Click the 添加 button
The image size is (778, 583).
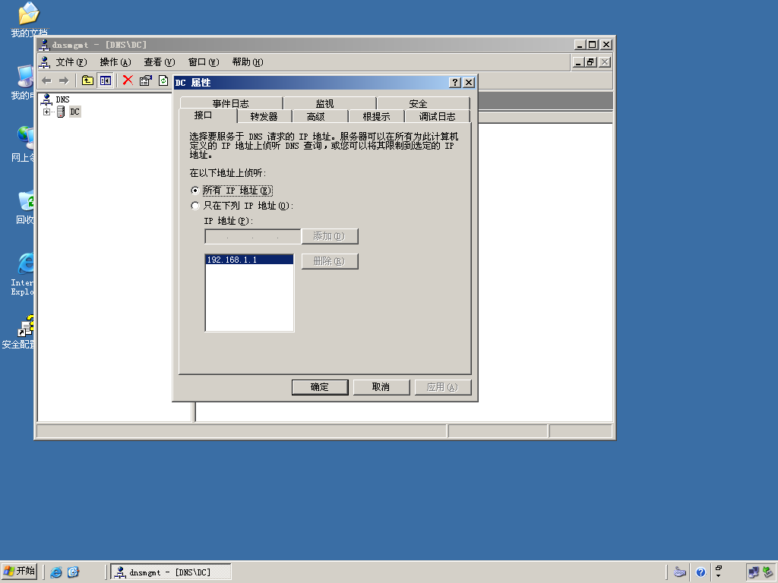330,237
